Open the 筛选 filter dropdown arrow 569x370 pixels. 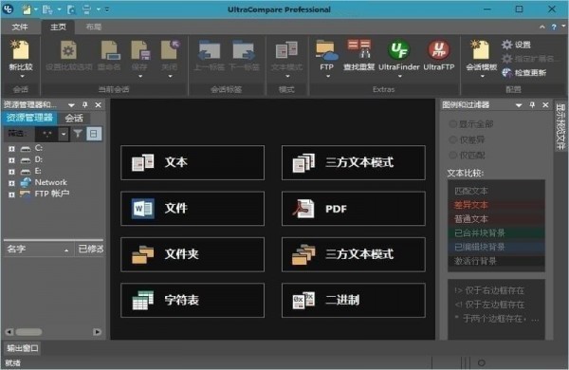pos(64,134)
